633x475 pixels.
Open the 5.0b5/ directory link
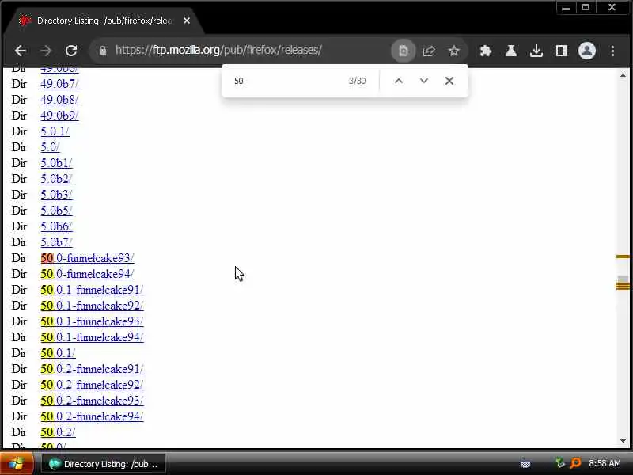56,211
